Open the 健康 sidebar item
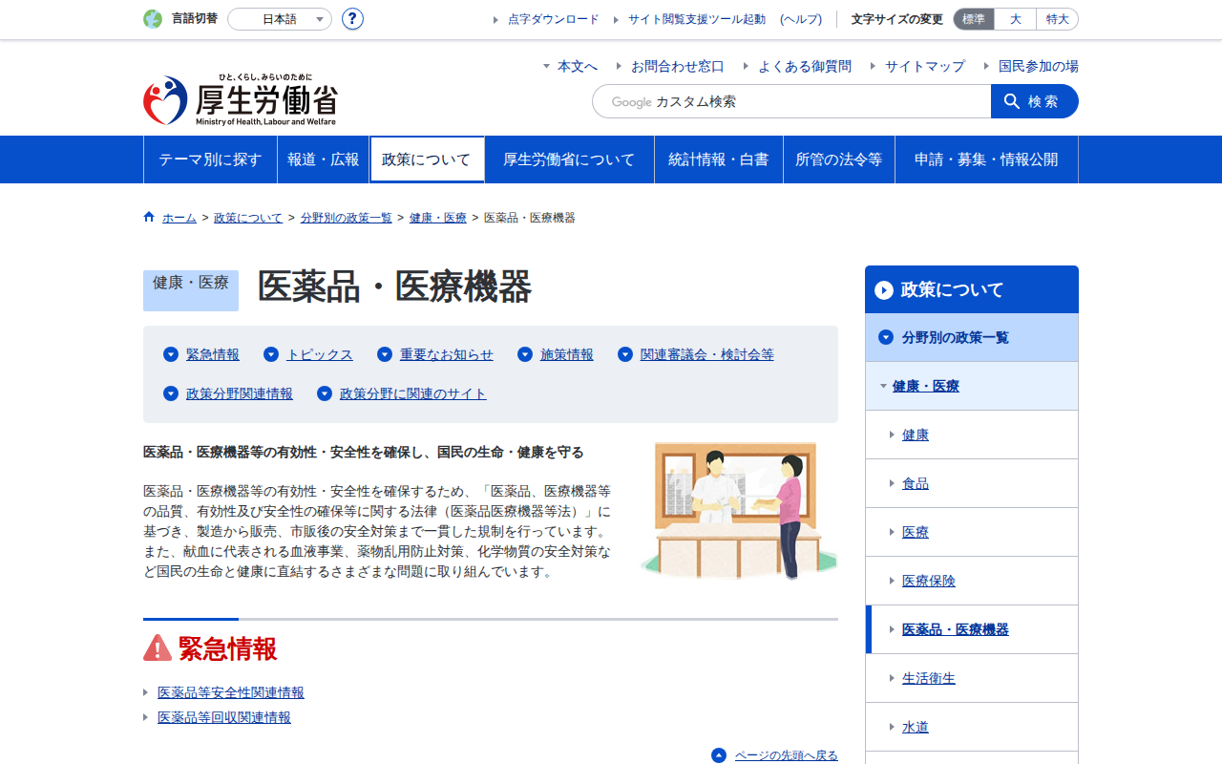The width and height of the screenshot is (1222, 764). 972,435
